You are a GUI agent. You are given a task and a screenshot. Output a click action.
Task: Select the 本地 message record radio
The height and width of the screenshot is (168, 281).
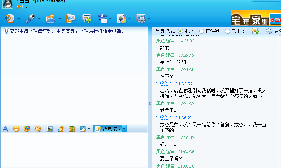[181, 31]
